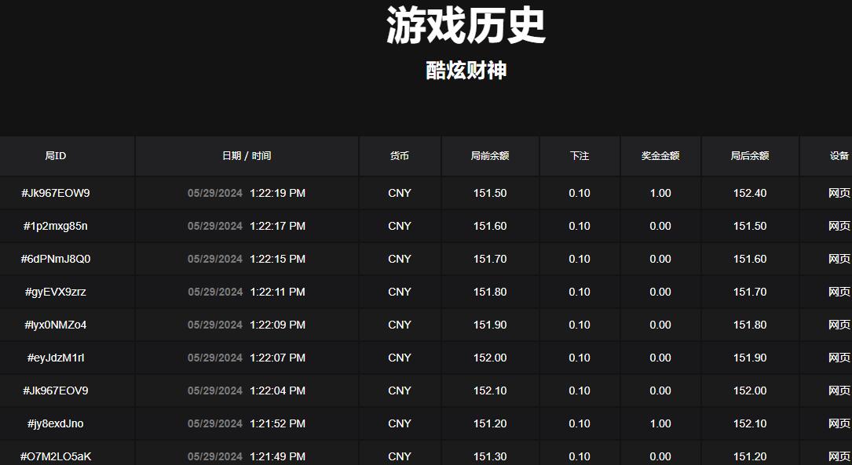Select round ID #Jk967EOV9
The image size is (852, 465).
[x=56, y=391]
